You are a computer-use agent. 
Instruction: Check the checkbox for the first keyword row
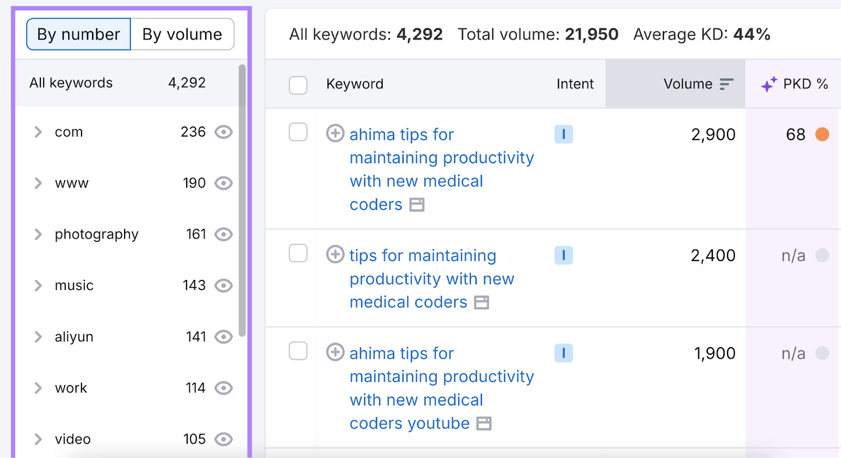click(298, 133)
